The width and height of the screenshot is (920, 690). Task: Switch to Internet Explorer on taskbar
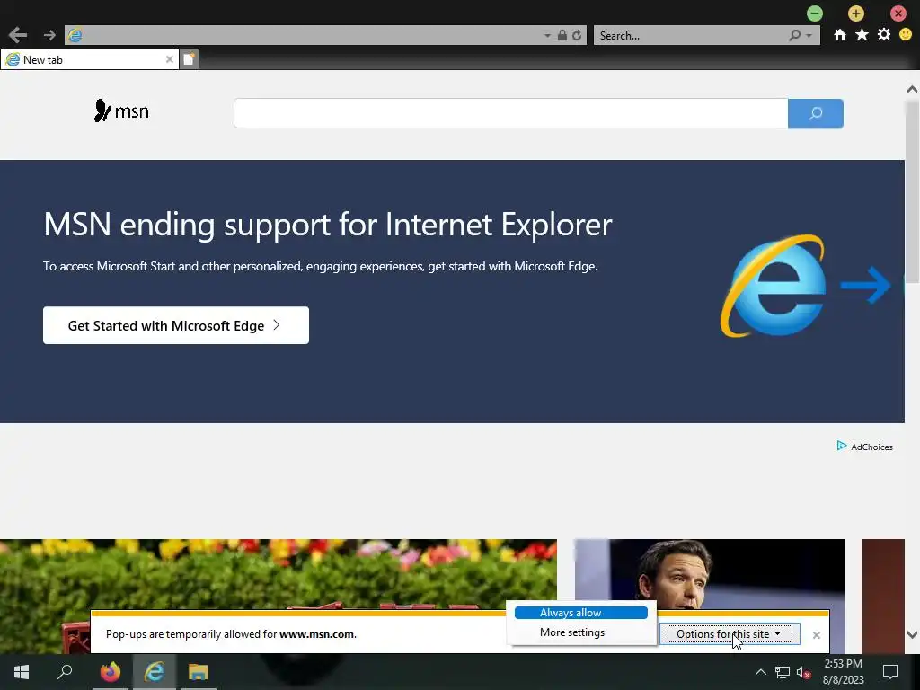[155, 672]
